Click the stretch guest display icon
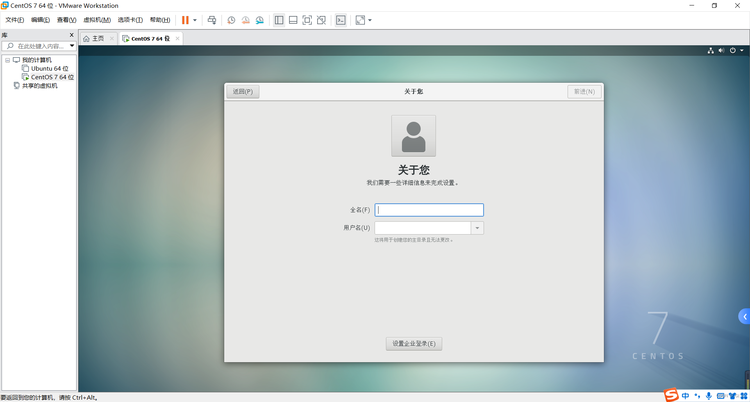750x402 pixels. point(361,20)
